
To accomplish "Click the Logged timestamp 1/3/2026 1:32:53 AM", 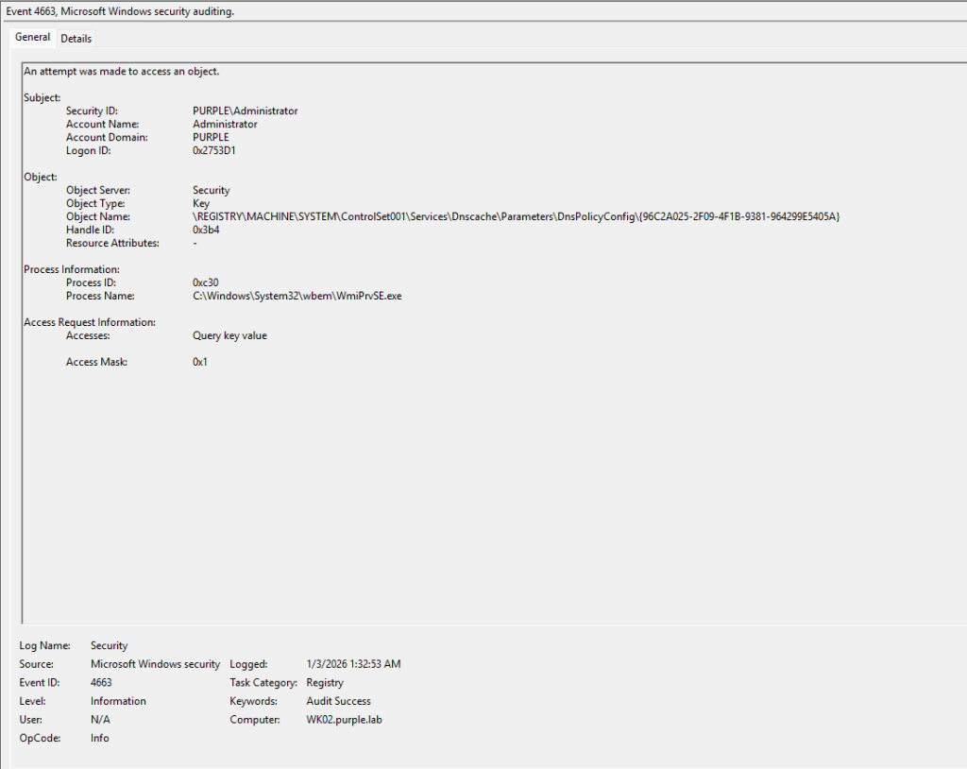I will pos(353,665).
